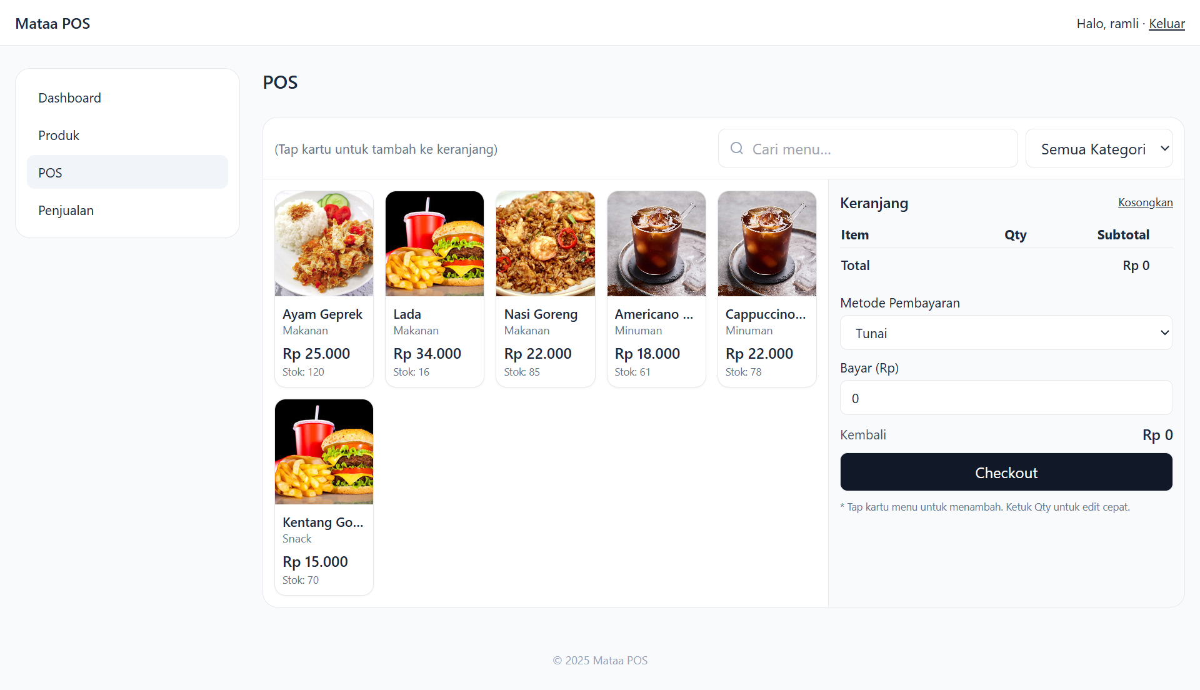The image size is (1200, 690).
Task: Click the Kosongkan link
Action: [x=1145, y=202]
